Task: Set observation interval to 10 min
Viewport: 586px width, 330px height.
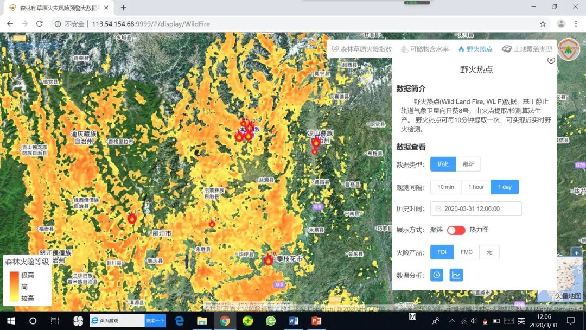Action: click(x=446, y=187)
